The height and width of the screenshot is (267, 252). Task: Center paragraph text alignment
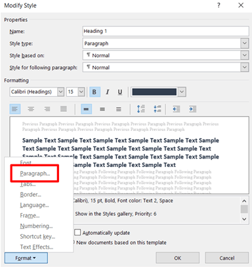point(31,109)
